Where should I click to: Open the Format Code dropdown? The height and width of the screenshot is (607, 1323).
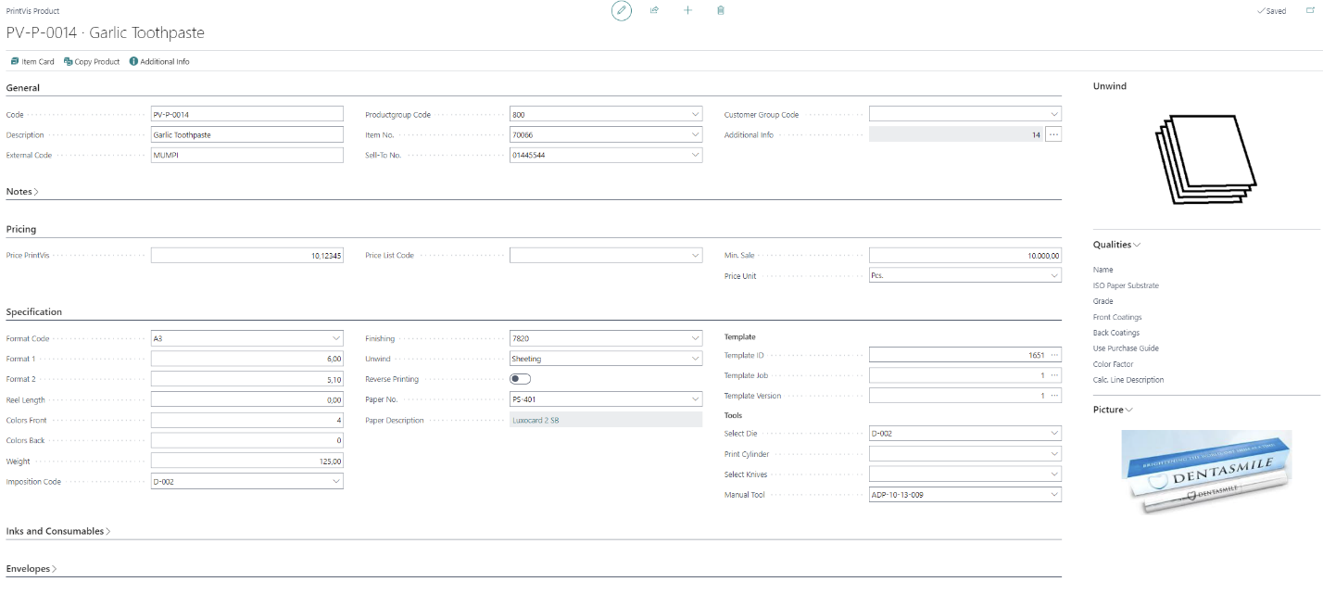334,339
